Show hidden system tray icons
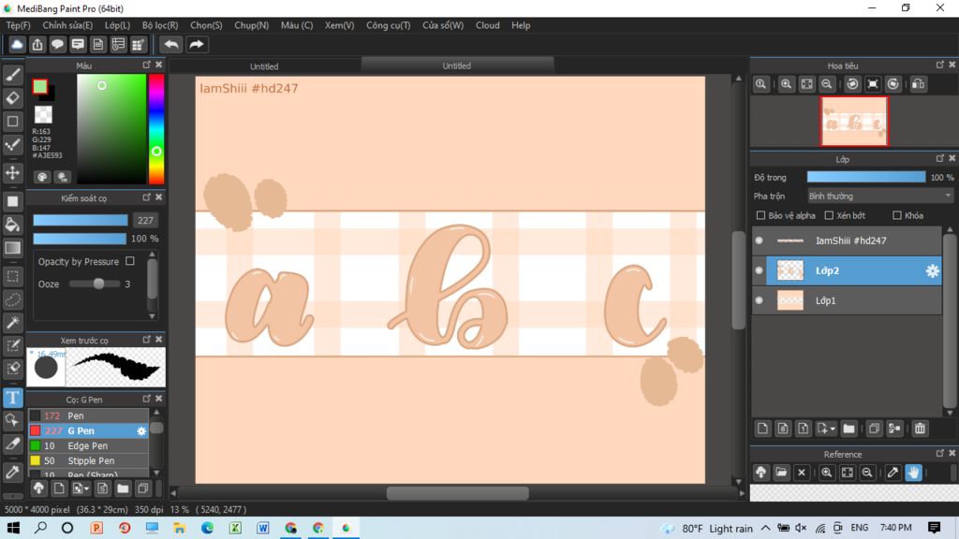This screenshot has height=539, width=959. pyautogui.click(x=765, y=528)
